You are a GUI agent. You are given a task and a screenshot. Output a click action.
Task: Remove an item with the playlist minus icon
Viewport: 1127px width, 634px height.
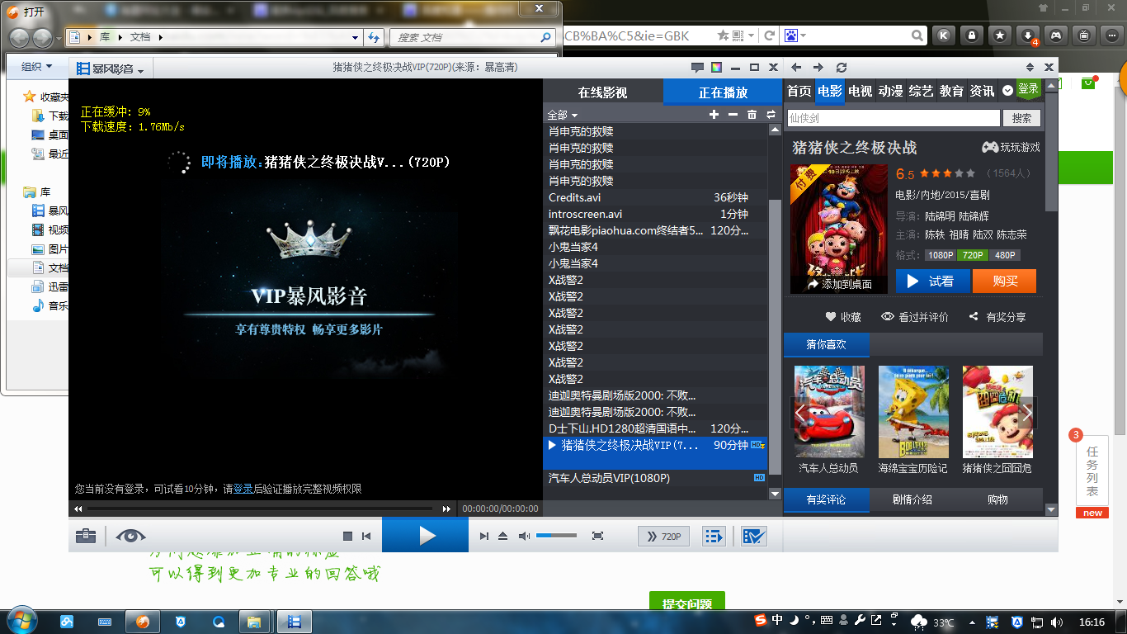(733, 115)
